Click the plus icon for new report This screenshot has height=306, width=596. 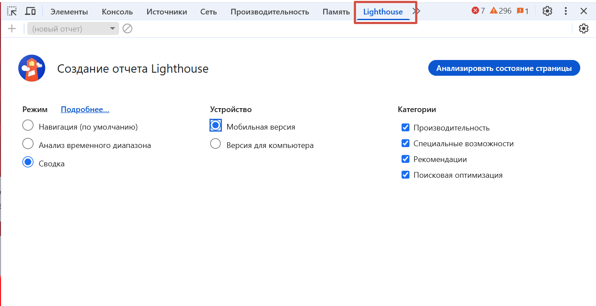pyautogui.click(x=12, y=29)
